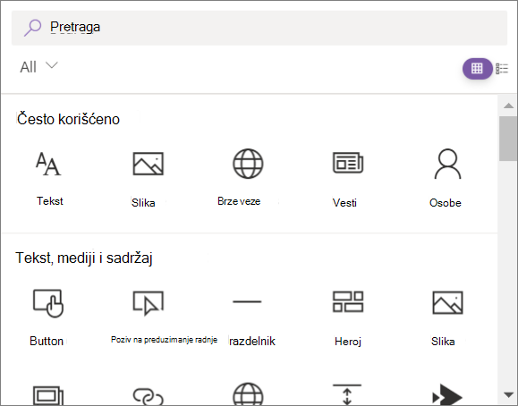Click the vertical scrollbar thumb

(508, 139)
